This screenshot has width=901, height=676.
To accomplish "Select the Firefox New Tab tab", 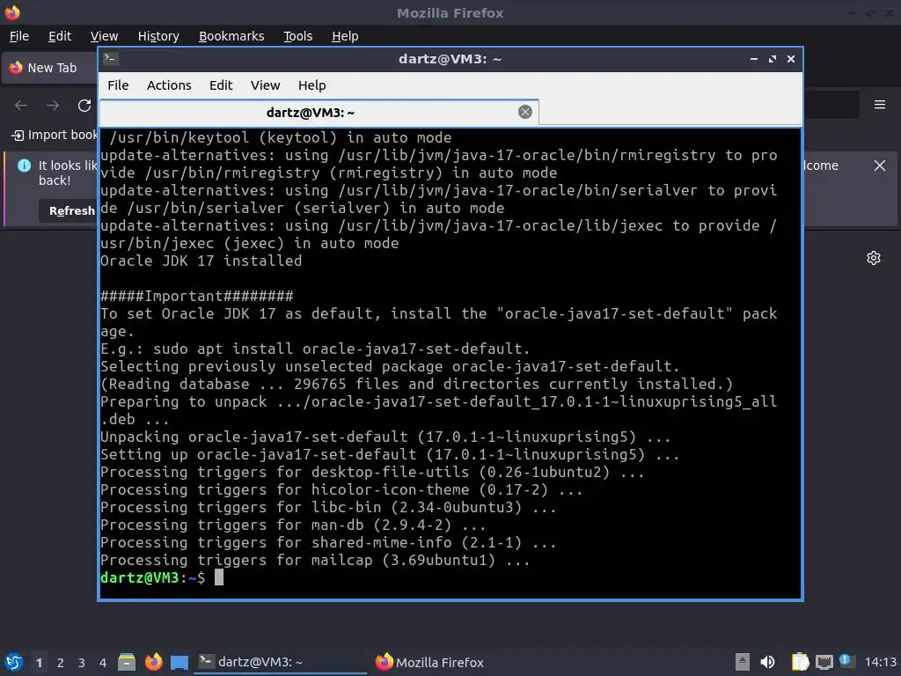I will 50,68.
